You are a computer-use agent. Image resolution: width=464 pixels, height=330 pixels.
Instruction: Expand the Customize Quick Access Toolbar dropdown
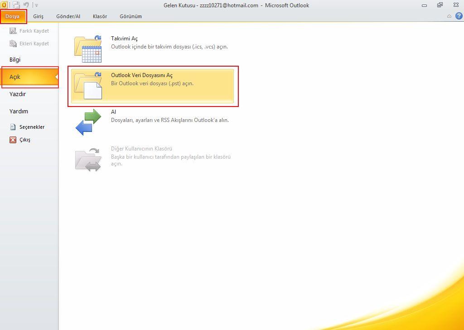click(36, 5)
